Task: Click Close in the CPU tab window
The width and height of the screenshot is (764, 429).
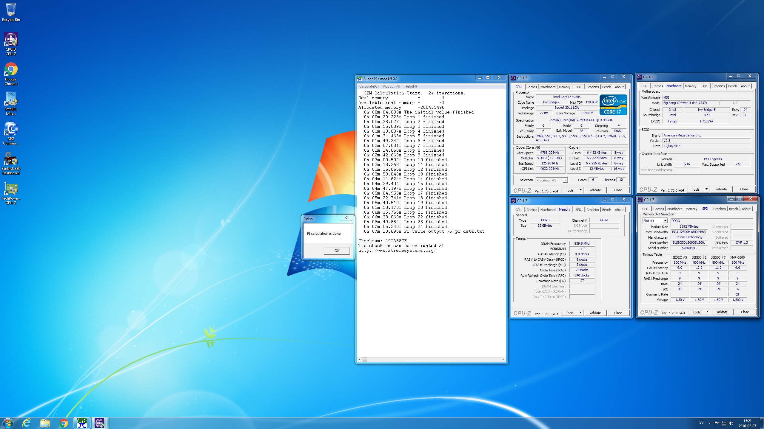Action: pos(618,190)
